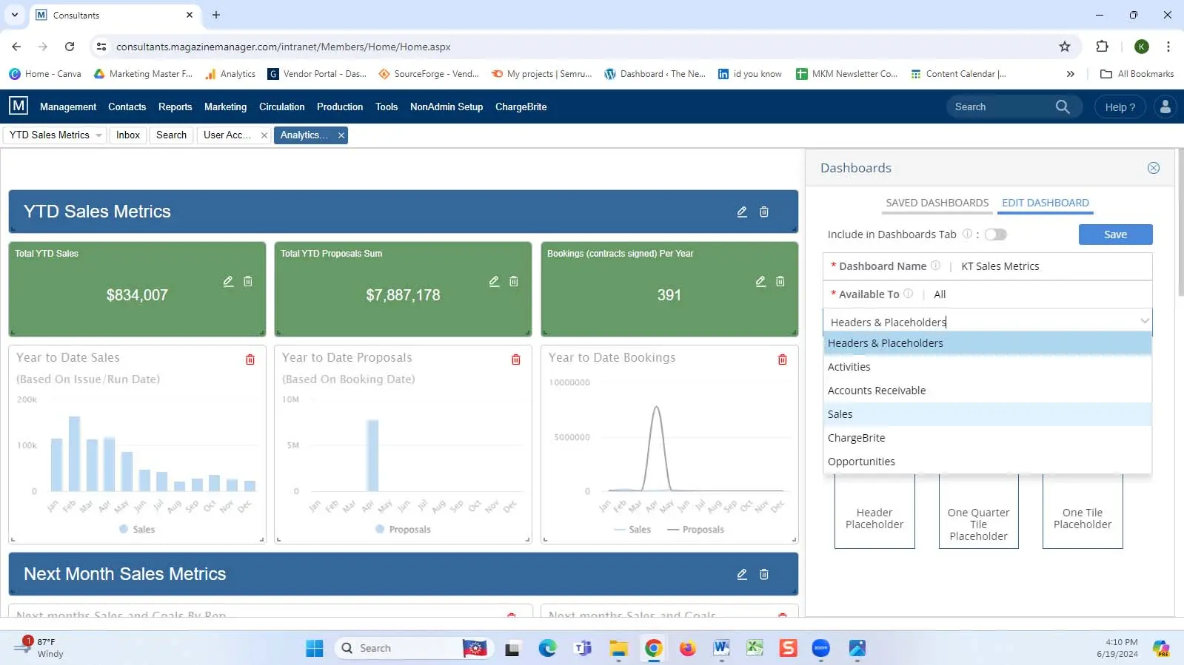This screenshot has width=1184, height=665.
Task: Click the search magnifier icon in navbar
Action: click(x=1062, y=107)
